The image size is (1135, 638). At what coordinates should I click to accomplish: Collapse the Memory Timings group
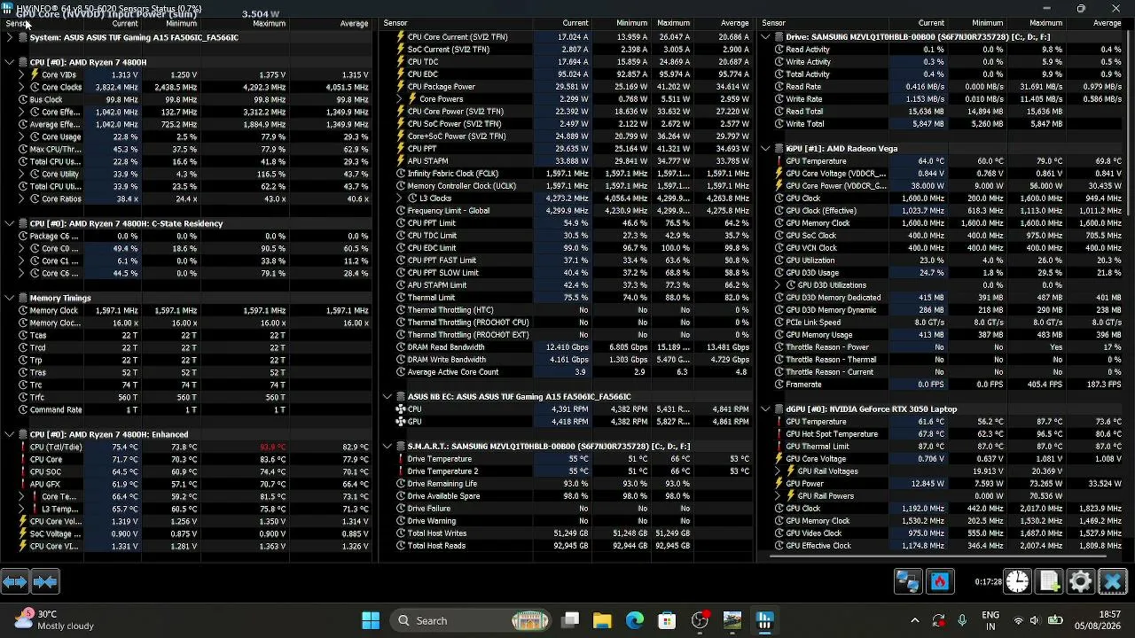9,298
